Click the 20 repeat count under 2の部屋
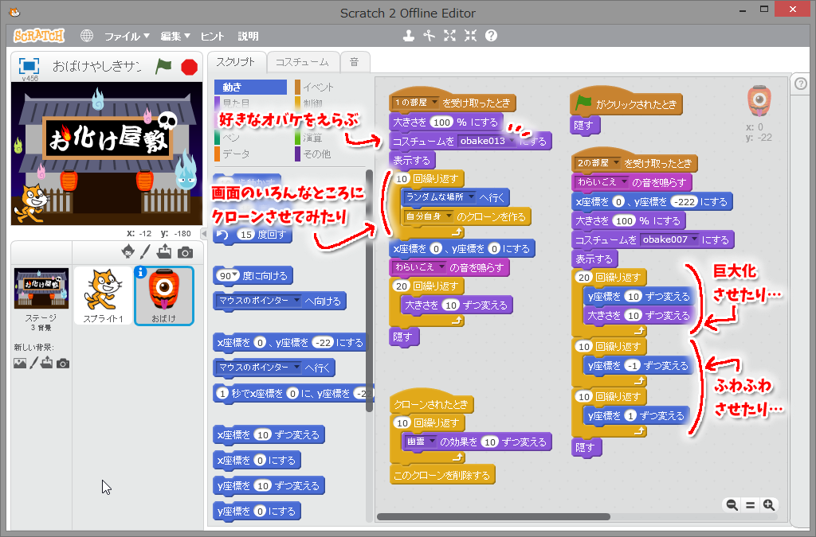Viewport: 816px width, 537px height. coord(584,278)
